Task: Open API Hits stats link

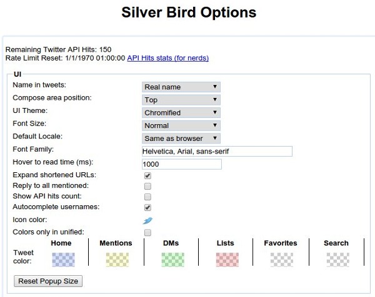Action: point(167,58)
